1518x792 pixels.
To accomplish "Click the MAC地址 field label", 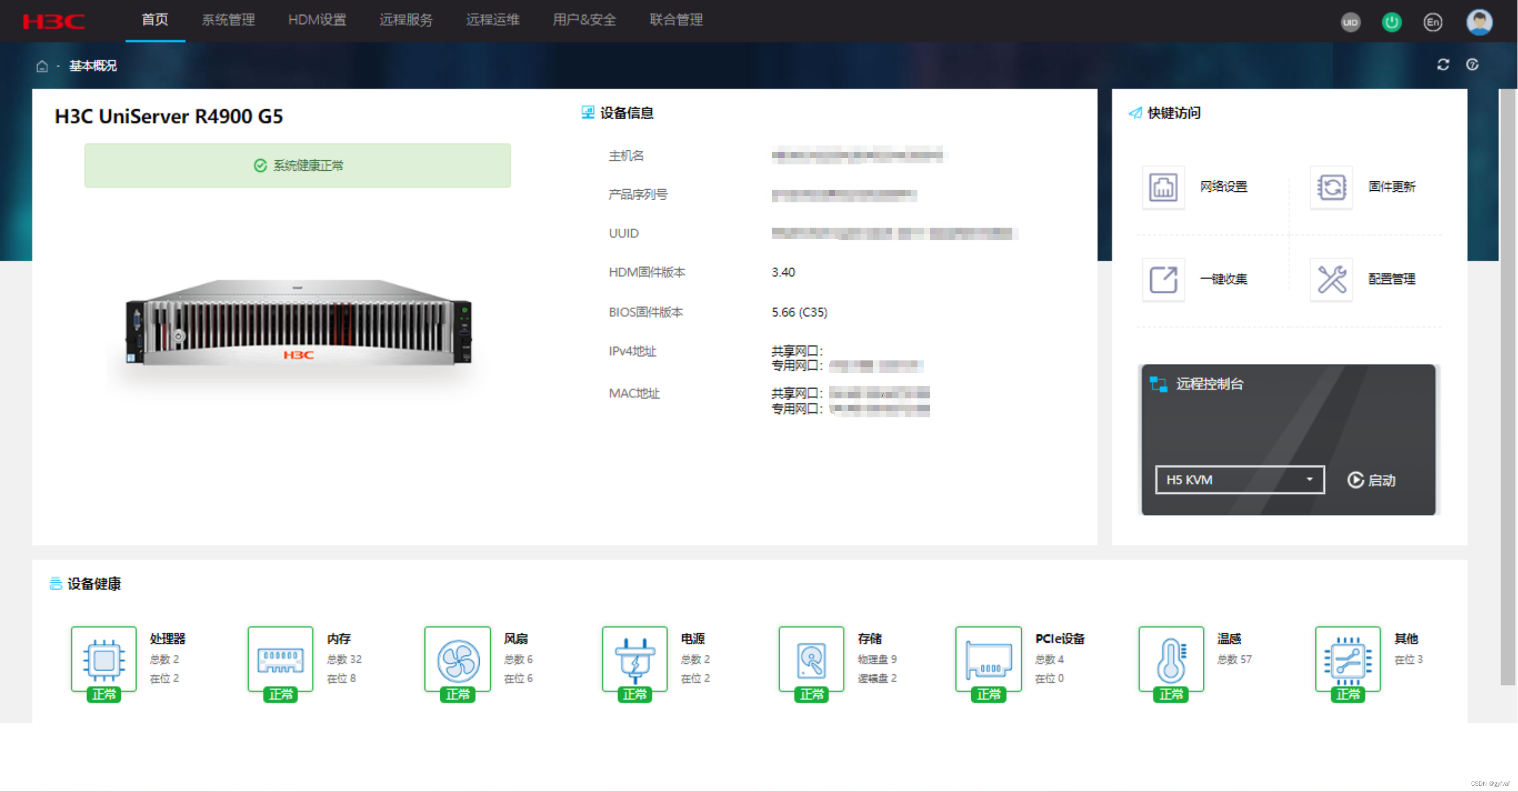I will (x=634, y=393).
